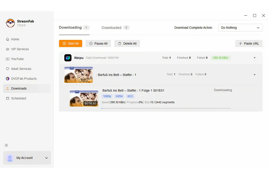
Task: Collapse the Barfuß ins Bett Staffel group
Action: [x=254, y=75]
